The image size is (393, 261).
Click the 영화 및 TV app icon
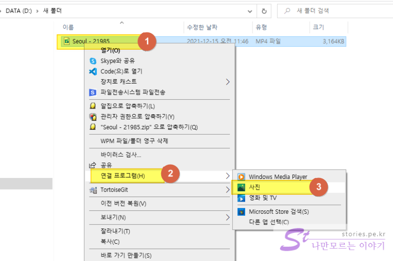pyautogui.click(x=241, y=198)
